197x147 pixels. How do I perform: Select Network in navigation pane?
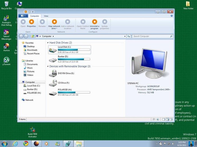(x=28, y=100)
